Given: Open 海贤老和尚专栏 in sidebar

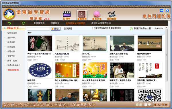Looking at the screenshot, I should [14, 65].
